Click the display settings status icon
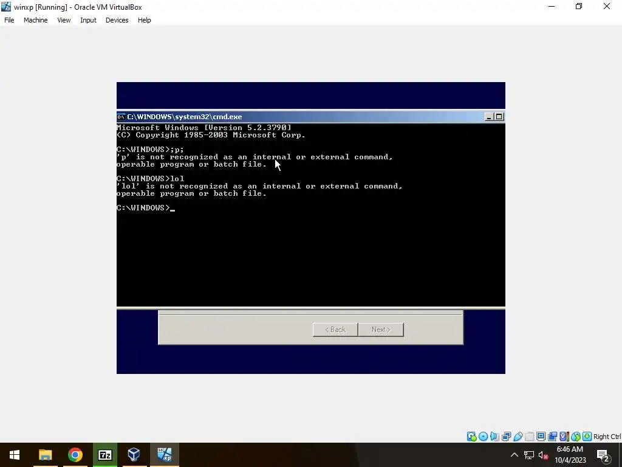Image resolution: width=622 pixels, height=467 pixels. pos(541,437)
